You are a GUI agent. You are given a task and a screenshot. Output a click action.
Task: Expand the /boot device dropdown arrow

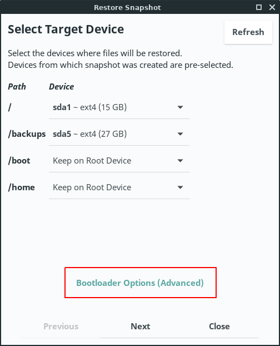pos(180,161)
